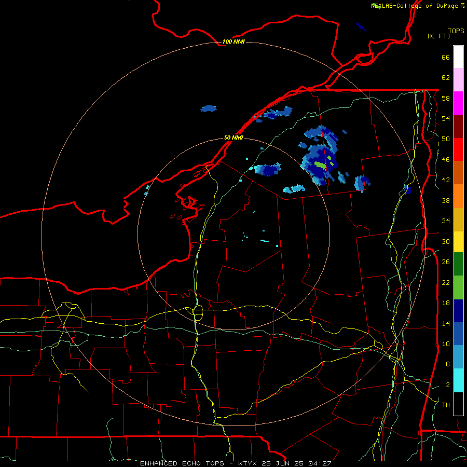Click the bright orange legend swatch
The image size is (467, 467).
click(x=458, y=196)
